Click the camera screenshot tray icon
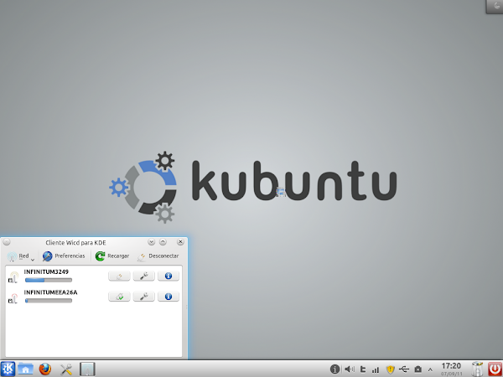This screenshot has height=377, width=503. point(418,369)
